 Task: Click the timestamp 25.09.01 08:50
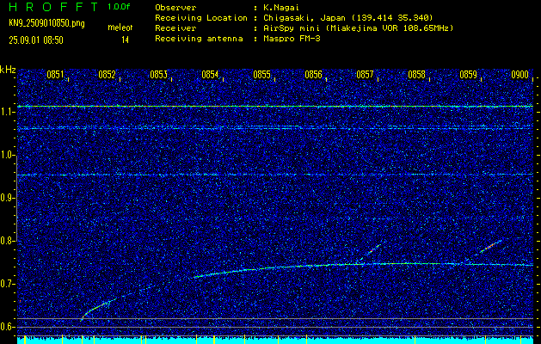36,40
